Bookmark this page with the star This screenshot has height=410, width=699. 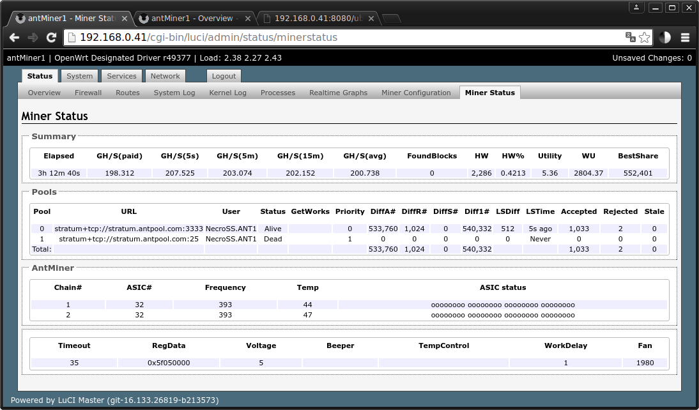coord(645,37)
